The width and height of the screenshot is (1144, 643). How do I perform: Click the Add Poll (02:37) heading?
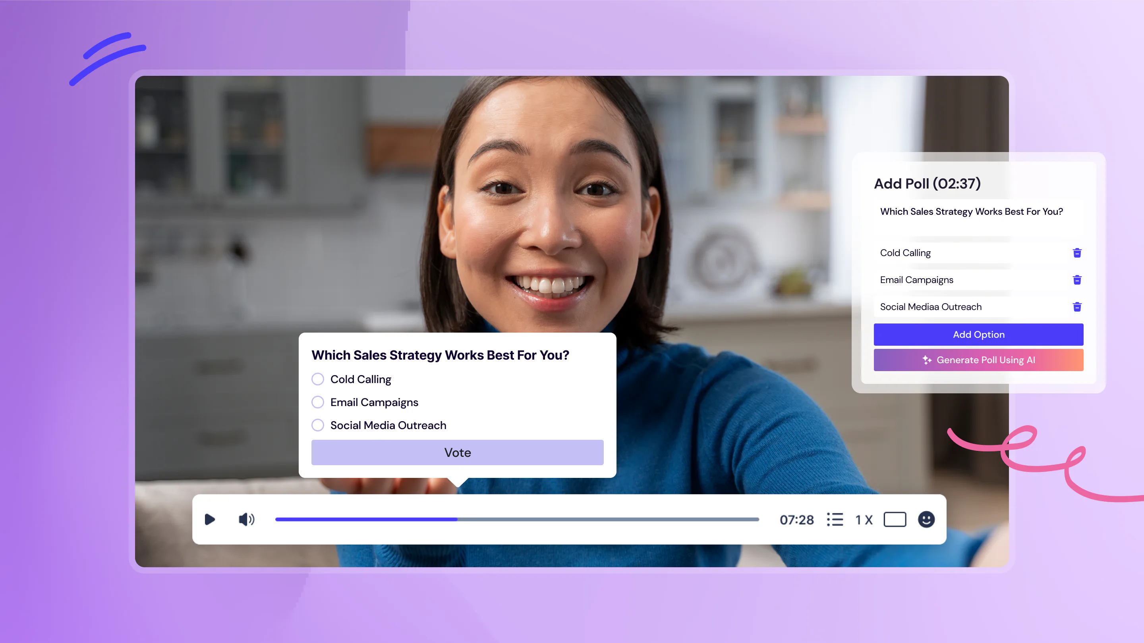tap(927, 183)
